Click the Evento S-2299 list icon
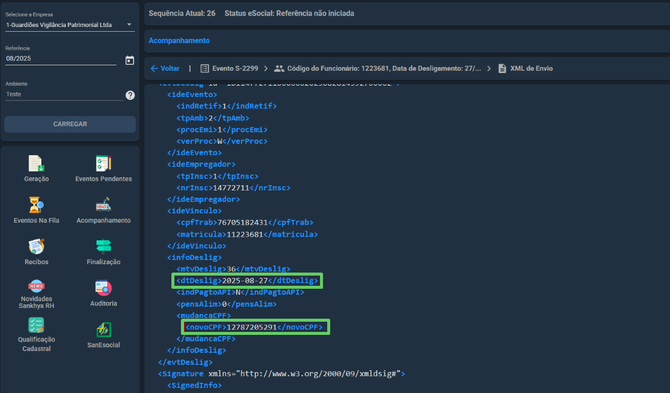Image resolution: width=670 pixels, height=393 pixels. coord(205,68)
